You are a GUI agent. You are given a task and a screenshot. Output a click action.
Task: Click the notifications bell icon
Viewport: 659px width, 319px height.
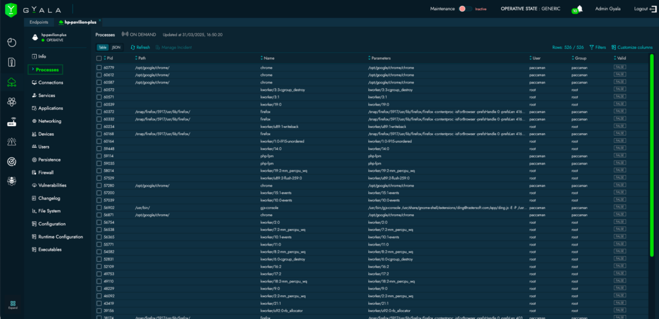pyautogui.click(x=579, y=8)
